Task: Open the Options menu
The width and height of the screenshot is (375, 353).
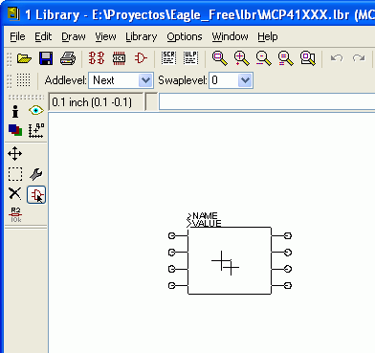Action: tap(185, 36)
